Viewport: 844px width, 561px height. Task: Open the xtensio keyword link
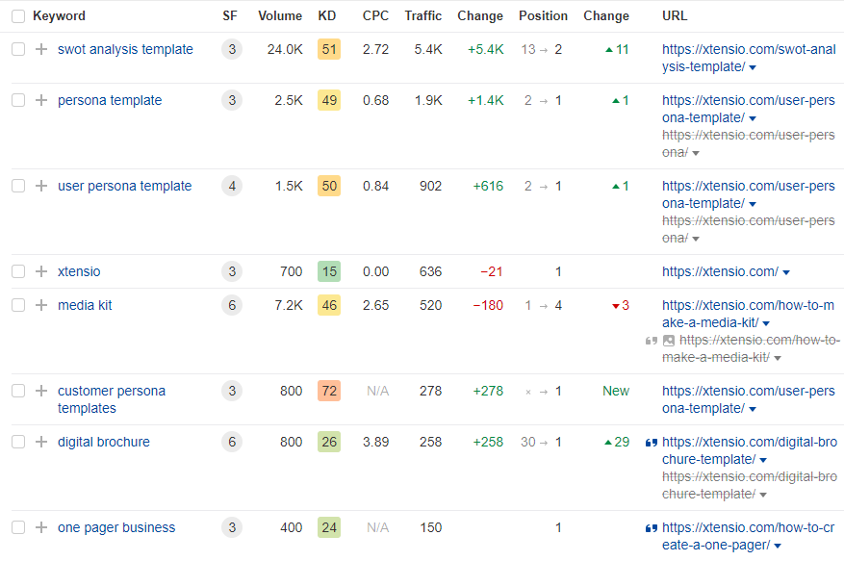(x=79, y=272)
